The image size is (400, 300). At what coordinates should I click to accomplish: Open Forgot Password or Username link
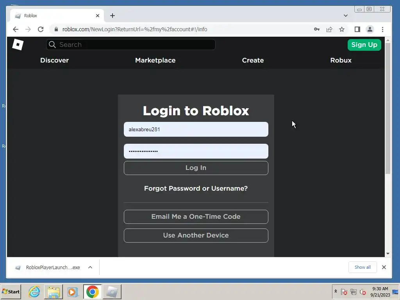pyautogui.click(x=196, y=189)
